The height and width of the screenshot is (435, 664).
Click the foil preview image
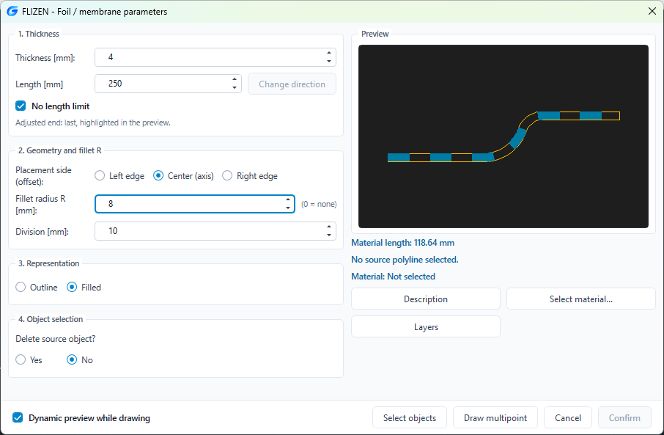pyautogui.click(x=503, y=136)
